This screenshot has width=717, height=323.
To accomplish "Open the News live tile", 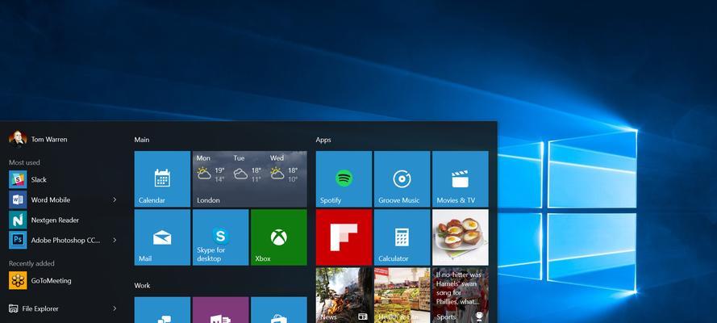I will pos(344,295).
